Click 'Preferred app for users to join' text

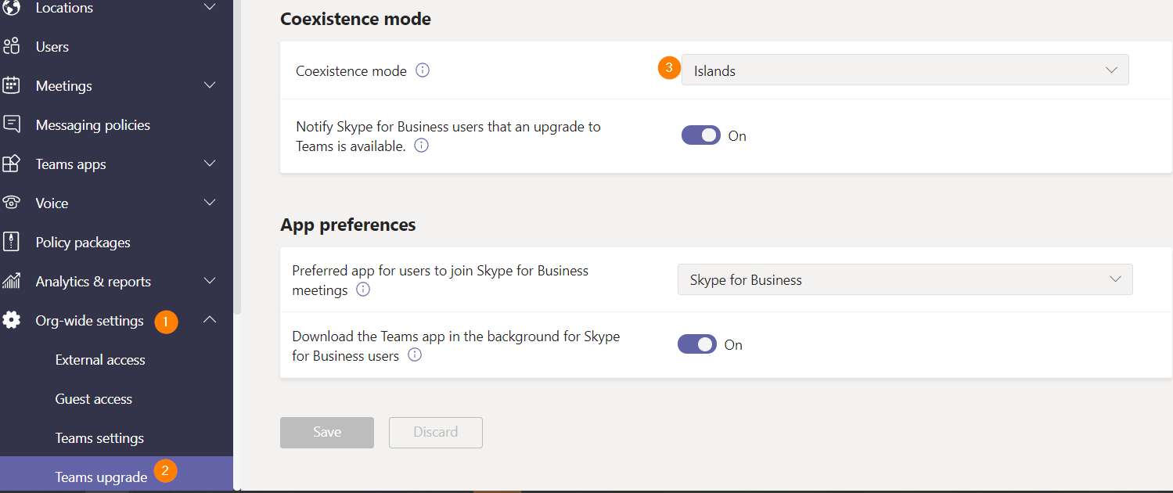coord(440,280)
